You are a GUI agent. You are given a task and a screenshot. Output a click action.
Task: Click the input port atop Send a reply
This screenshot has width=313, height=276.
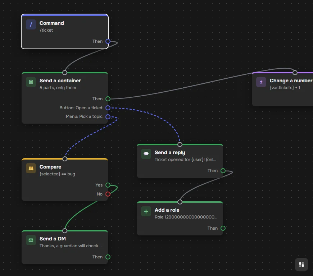tap(180, 144)
